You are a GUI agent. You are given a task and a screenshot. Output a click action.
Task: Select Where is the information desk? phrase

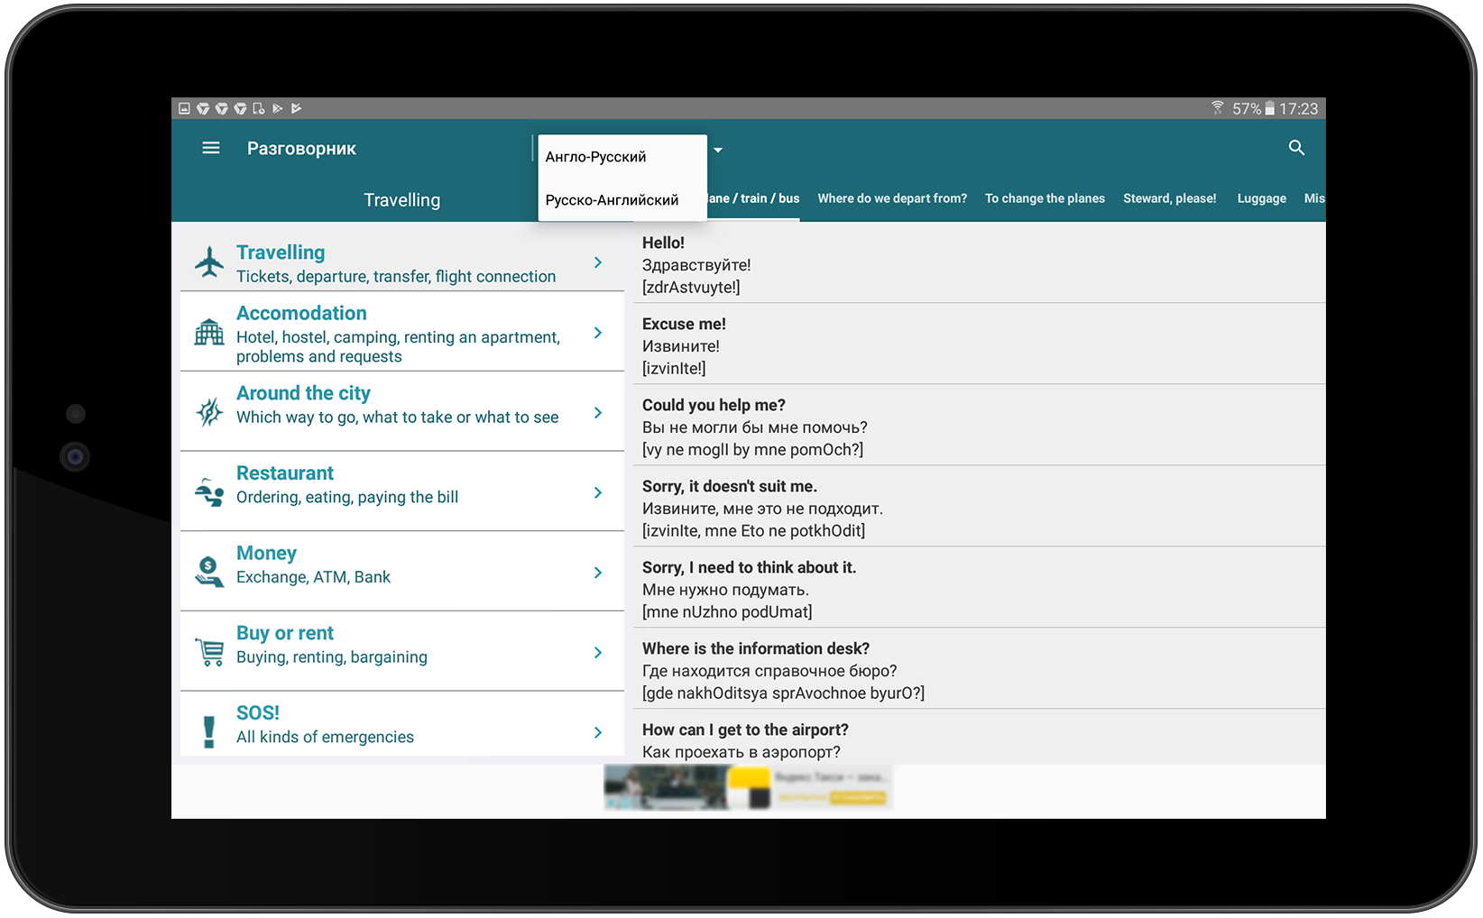(x=980, y=668)
